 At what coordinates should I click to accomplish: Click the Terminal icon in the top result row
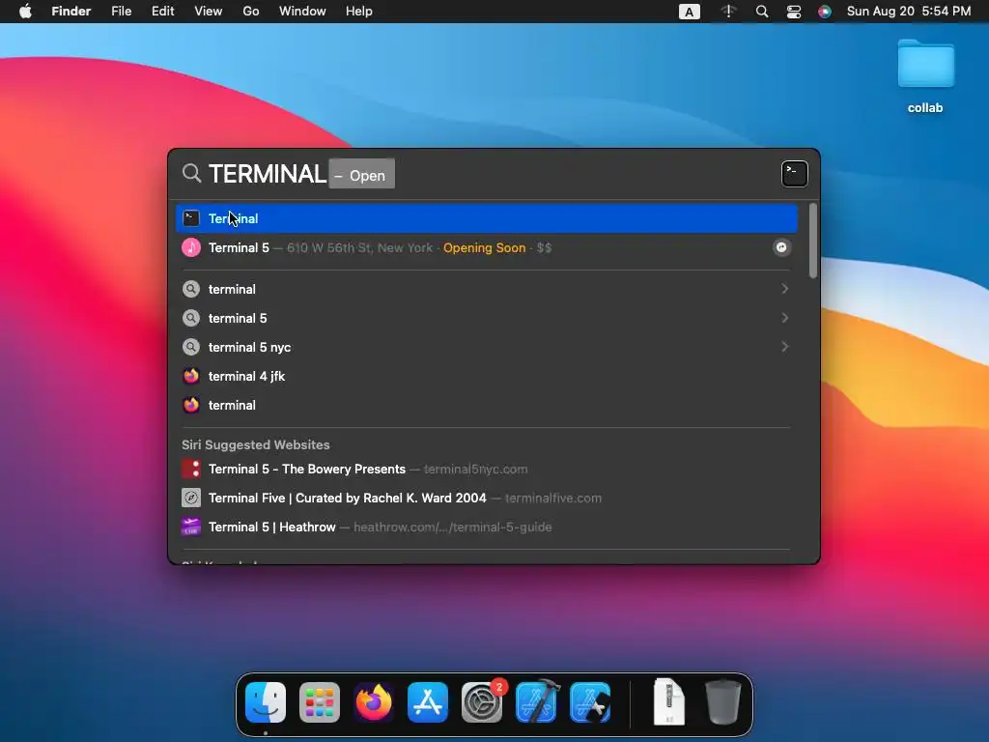(x=191, y=218)
